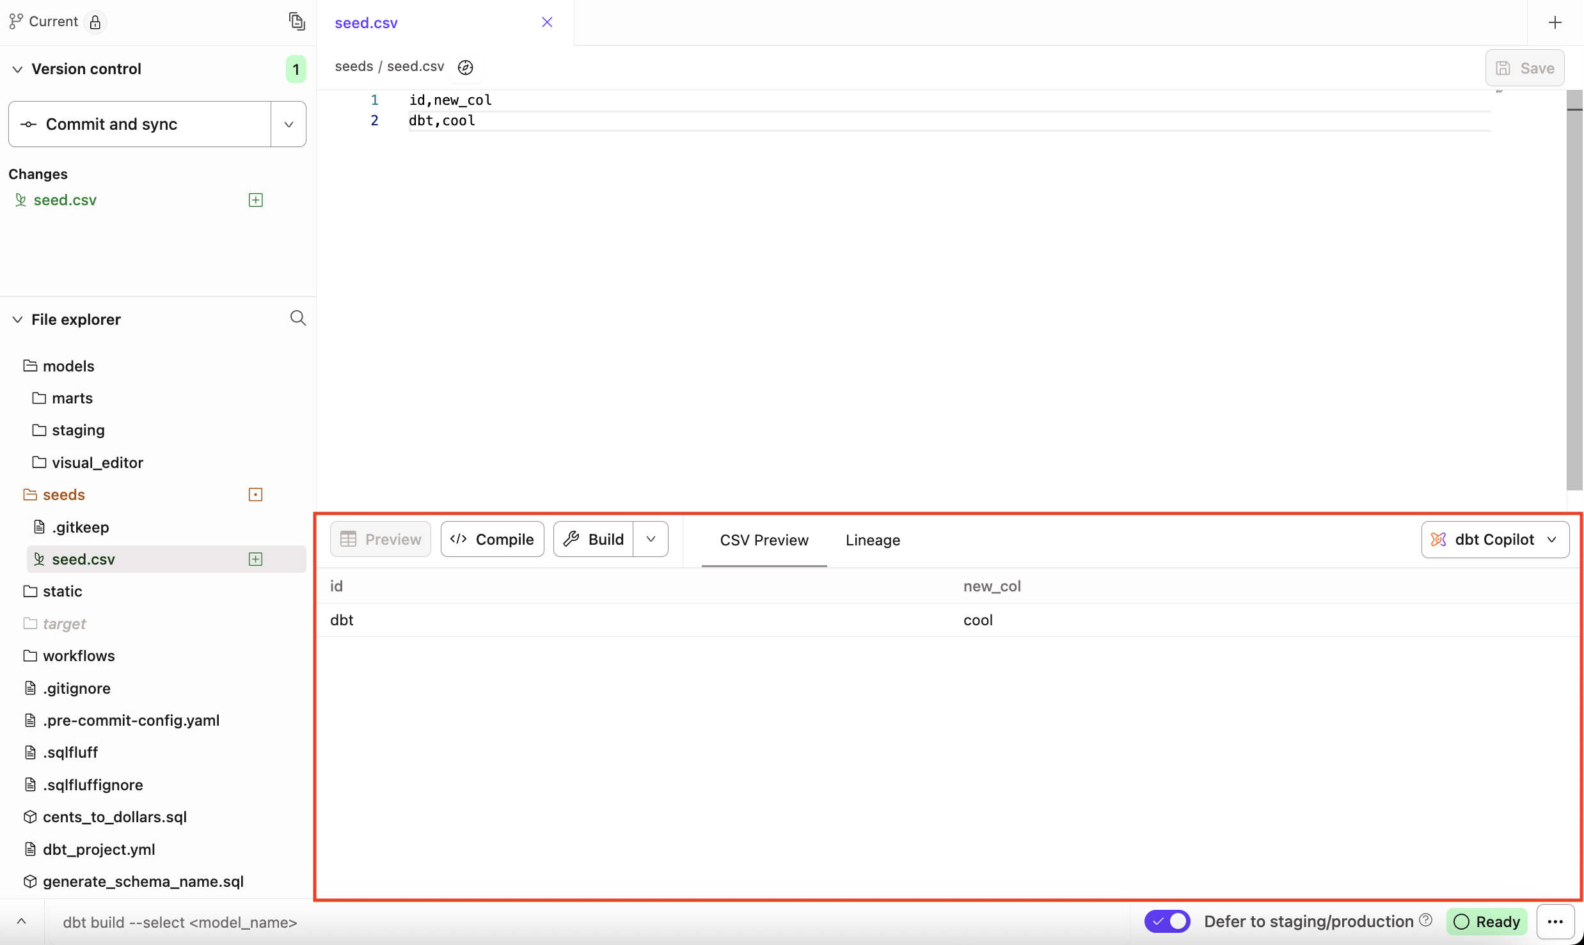This screenshot has width=1584, height=945.
Task: Run Compile on the seed file
Action: (492, 538)
